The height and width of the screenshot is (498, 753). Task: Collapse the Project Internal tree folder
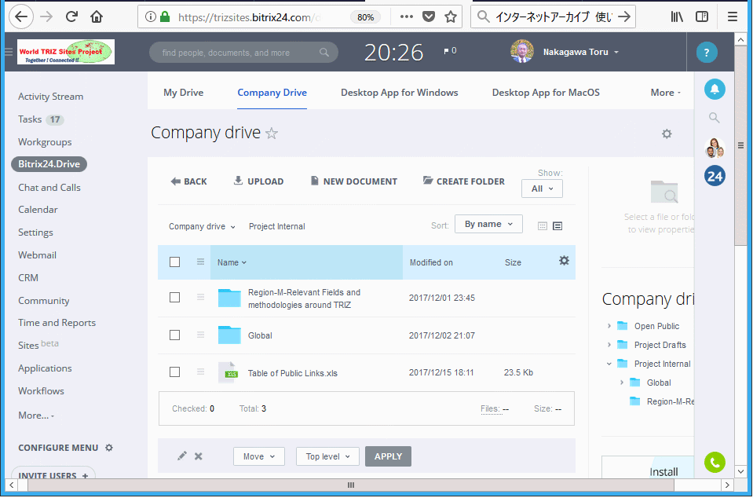[609, 364]
